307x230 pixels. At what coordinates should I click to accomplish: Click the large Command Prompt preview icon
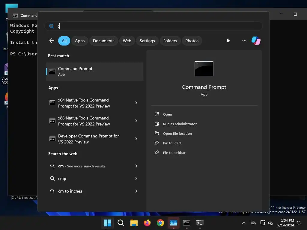pos(204,69)
